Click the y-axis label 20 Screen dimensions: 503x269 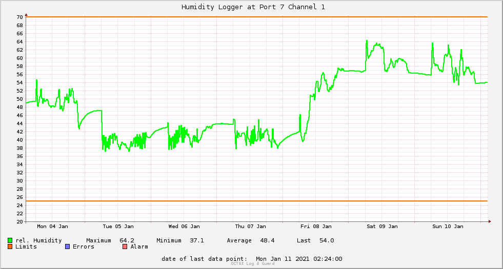20,221
